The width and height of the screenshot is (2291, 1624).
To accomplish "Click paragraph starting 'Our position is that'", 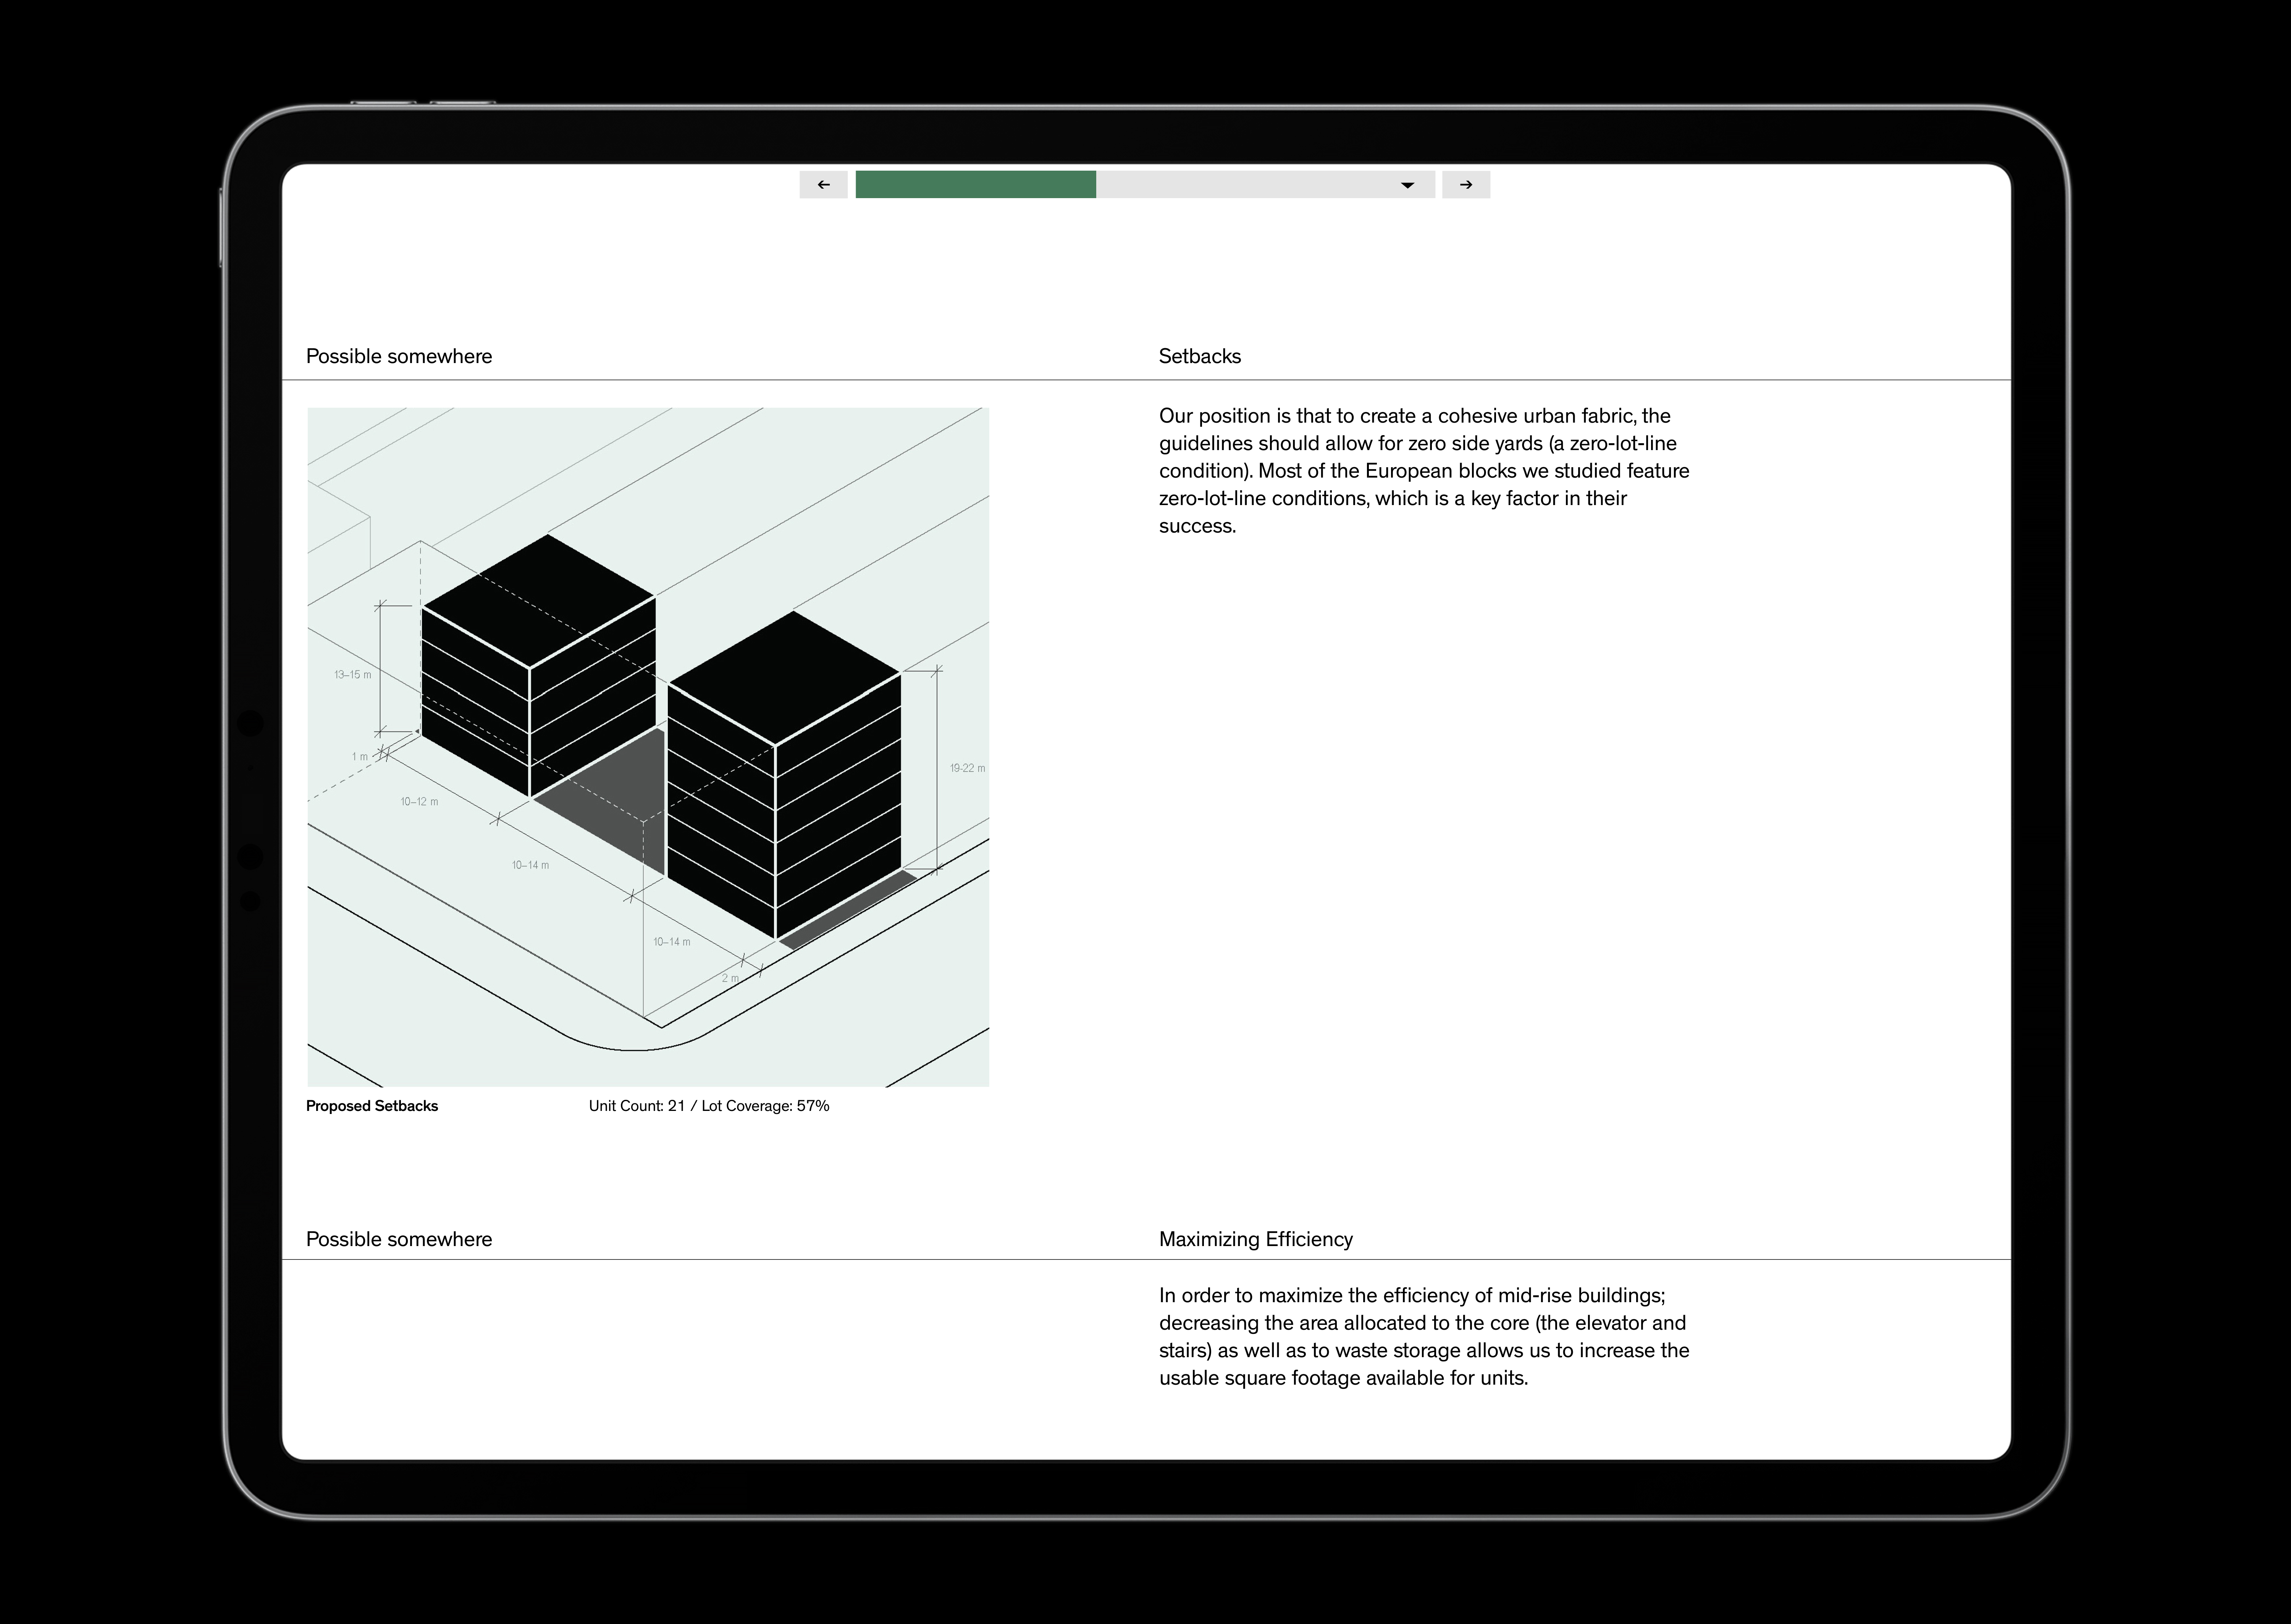I will click(1424, 471).
